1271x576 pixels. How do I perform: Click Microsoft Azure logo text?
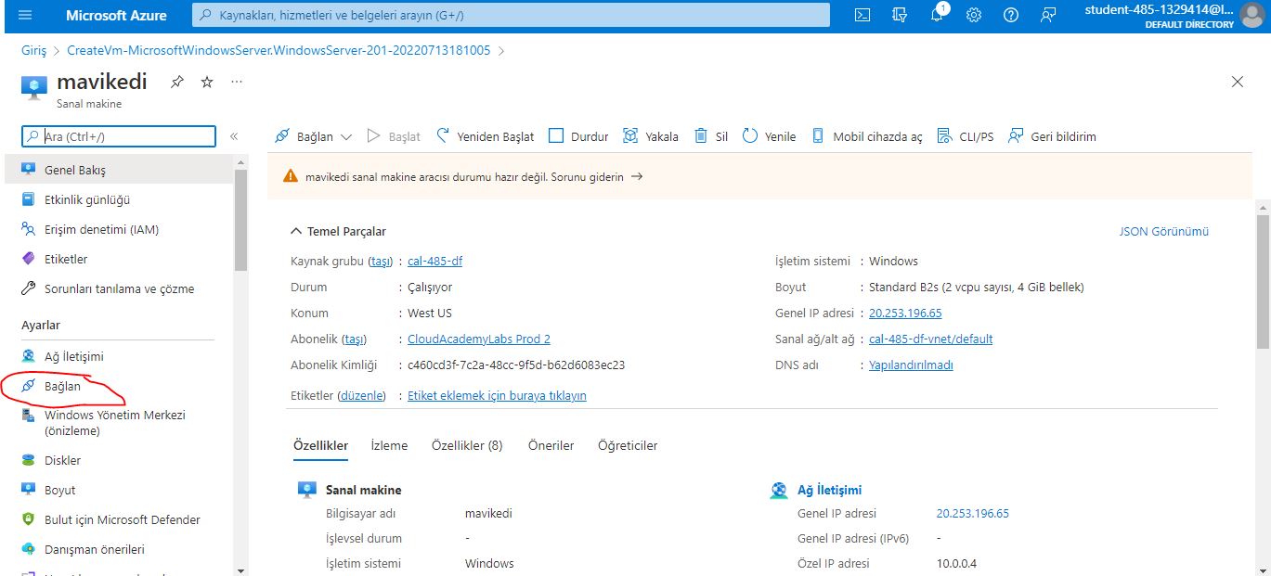116,15
